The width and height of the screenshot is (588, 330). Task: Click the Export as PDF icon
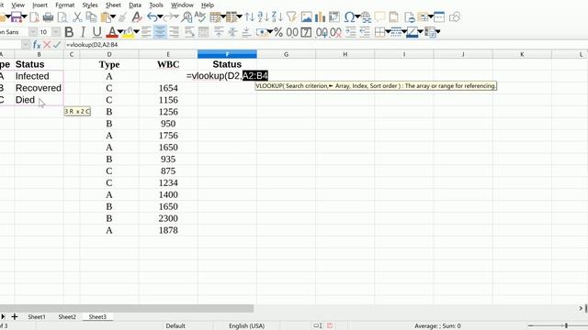pyautogui.click(x=34, y=17)
